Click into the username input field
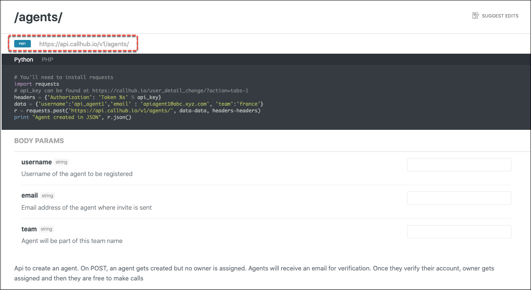The height and width of the screenshot is (290, 531). (459, 165)
